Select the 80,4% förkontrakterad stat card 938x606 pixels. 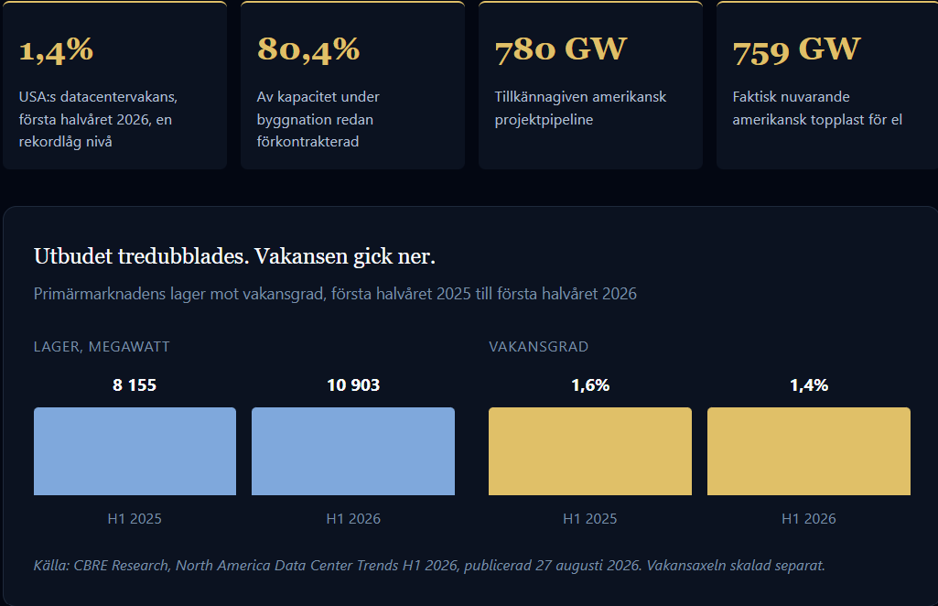(352, 85)
